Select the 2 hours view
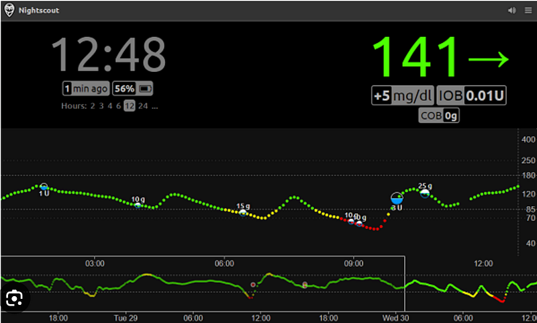 click(x=93, y=106)
